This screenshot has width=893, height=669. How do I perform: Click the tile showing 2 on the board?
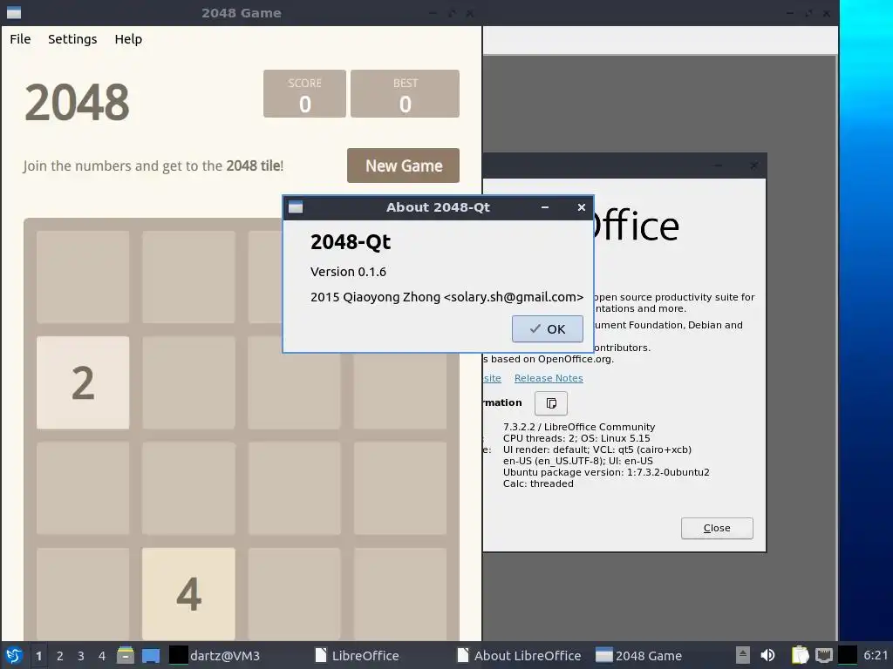coord(83,383)
